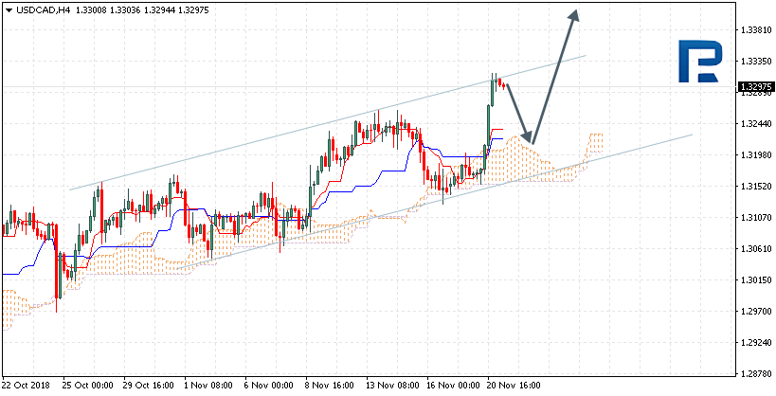The height and width of the screenshot is (396, 776).
Task: Click the highlighted 1.32975 current price tag
Action: [x=755, y=87]
